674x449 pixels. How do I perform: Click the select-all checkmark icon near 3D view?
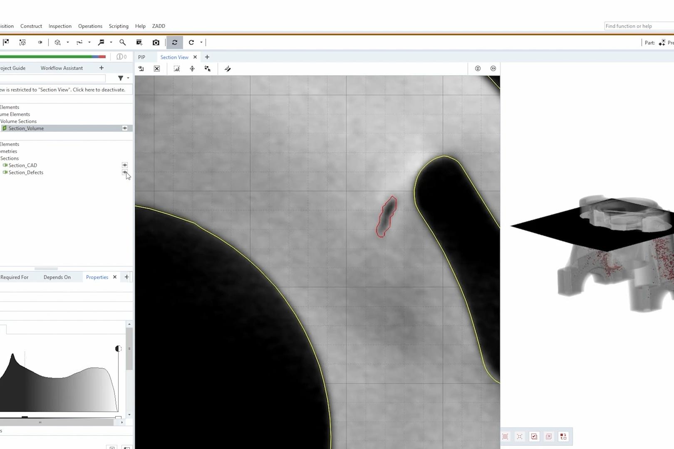[x=534, y=437]
